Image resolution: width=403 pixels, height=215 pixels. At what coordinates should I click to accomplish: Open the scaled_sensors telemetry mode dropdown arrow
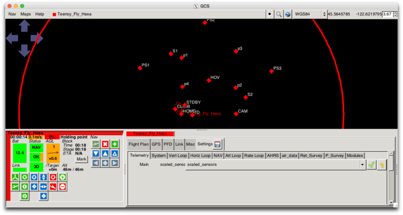point(362,165)
